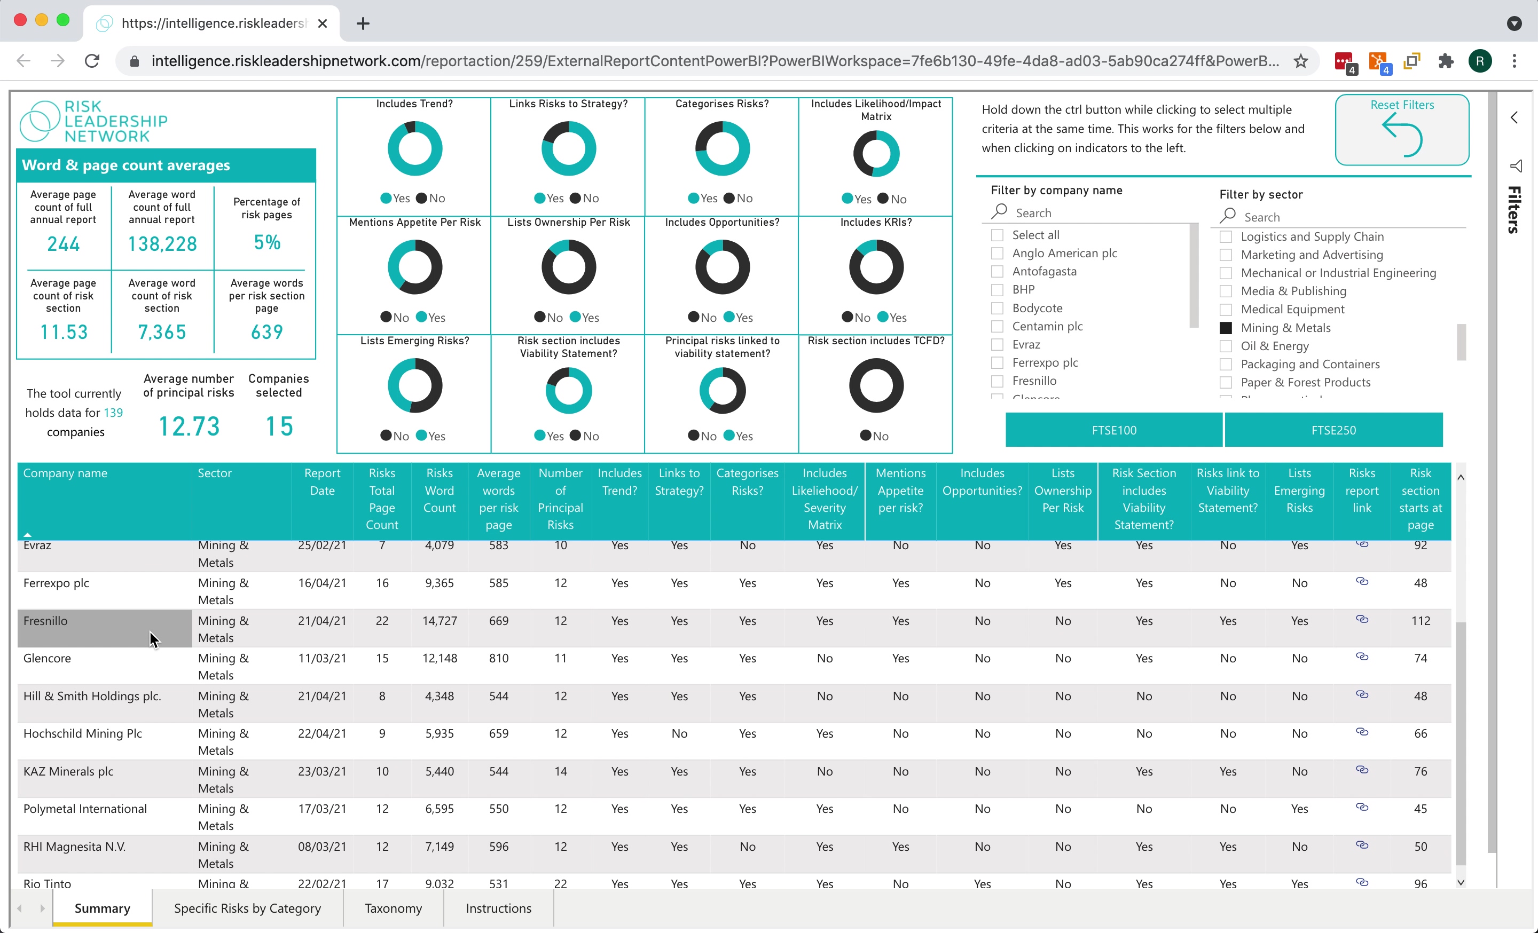The height and width of the screenshot is (933, 1538).
Task: Tick the Select all company checkbox
Action: coord(997,235)
